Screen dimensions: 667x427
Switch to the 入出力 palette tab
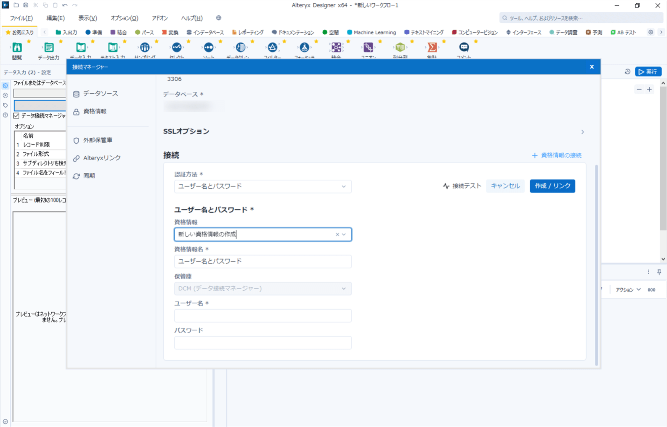click(x=66, y=32)
